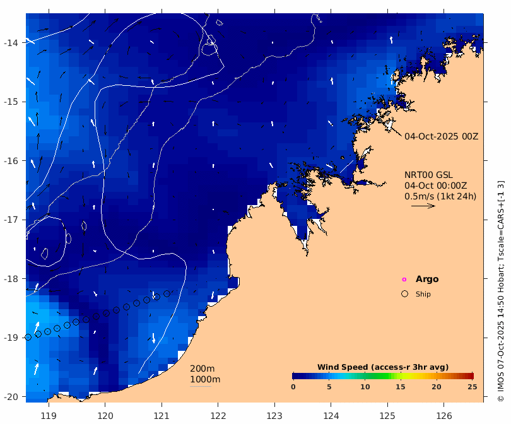The height and width of the screenshot is (424, 511).
Task: Click the longitude axis label '120'
Action: click(x=105, y=416)
